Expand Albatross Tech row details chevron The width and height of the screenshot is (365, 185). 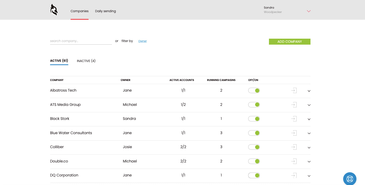pos(309,91)
